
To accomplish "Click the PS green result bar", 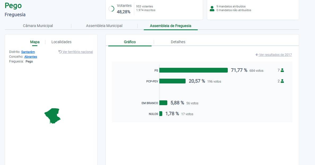I will coord(193,70).
